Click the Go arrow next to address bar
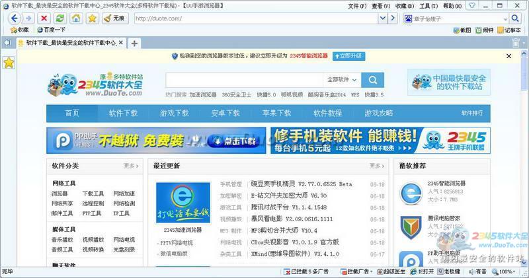529x278 pixels. click(x=393, y=18)
